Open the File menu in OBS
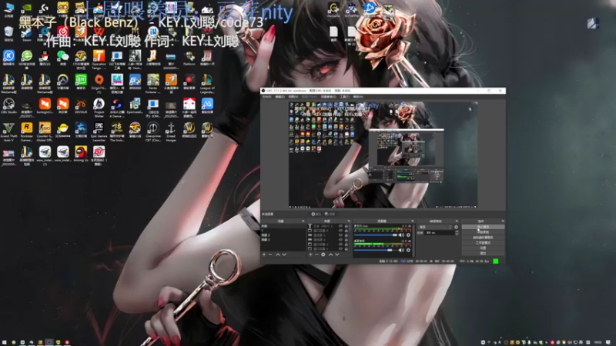Image resolution: width=616 pixels, height=346 pixels. click(266, 97)
